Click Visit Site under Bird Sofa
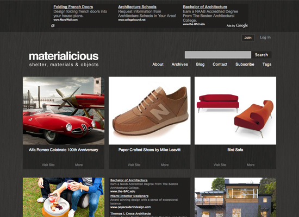The height and width of the screenshot is (217, 299). coord(220,165)
